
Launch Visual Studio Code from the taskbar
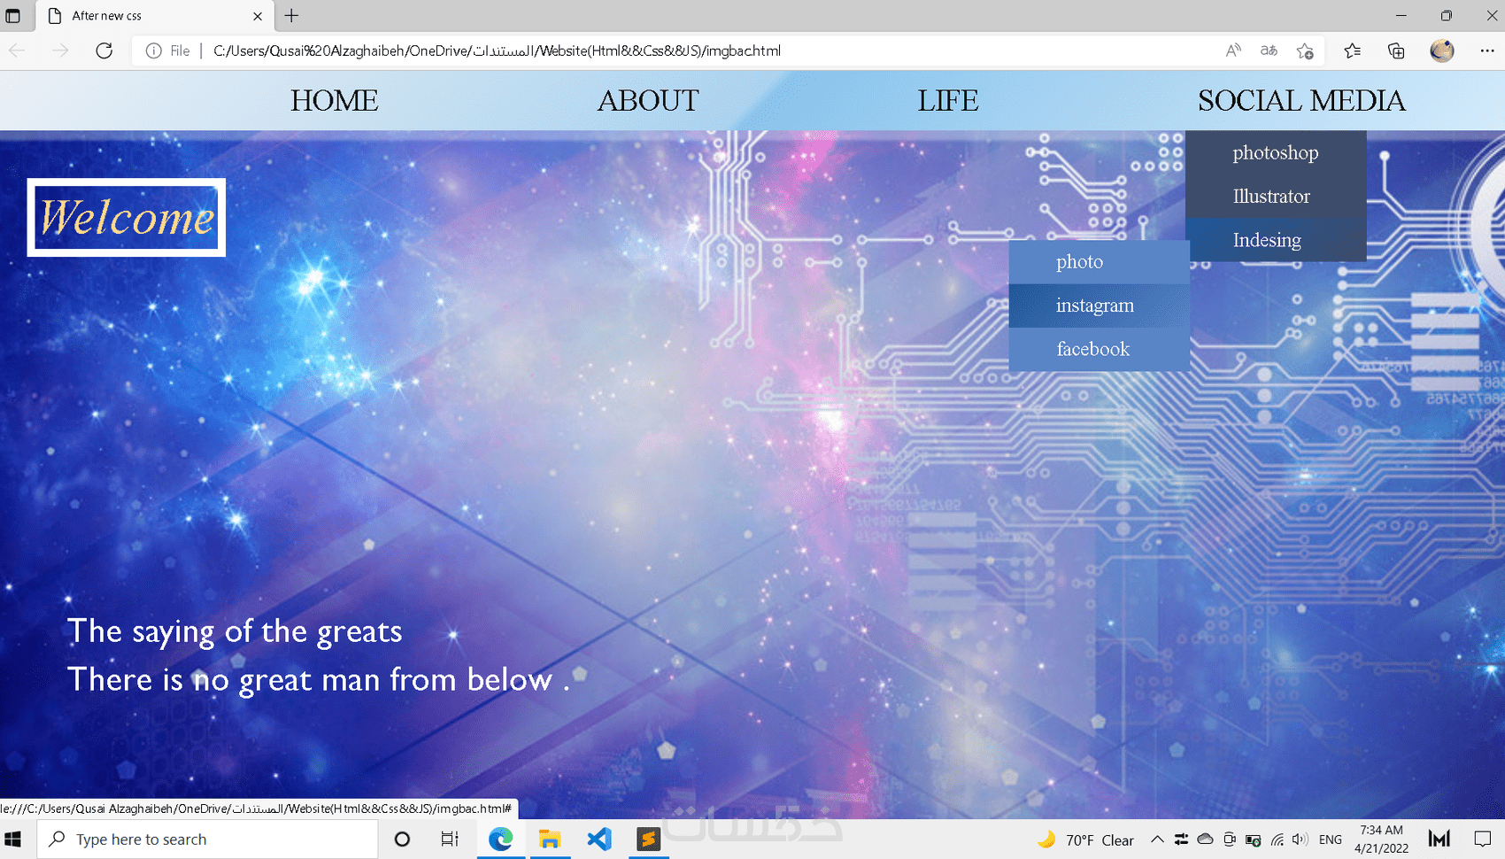[599, 839]
